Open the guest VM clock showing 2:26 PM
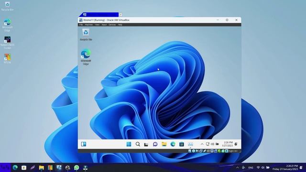306x172 pixels. (x=228, y=144)
